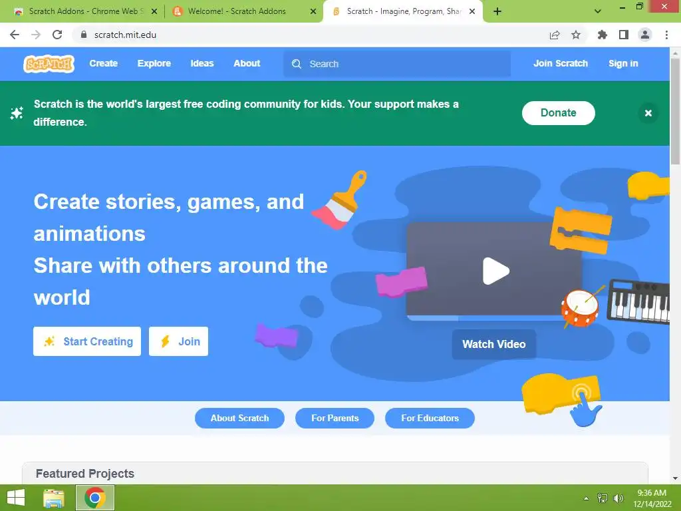This screenshot has height=511, width=681.
Task: Click the Scratch logo in the navbar
Action: 49,64
